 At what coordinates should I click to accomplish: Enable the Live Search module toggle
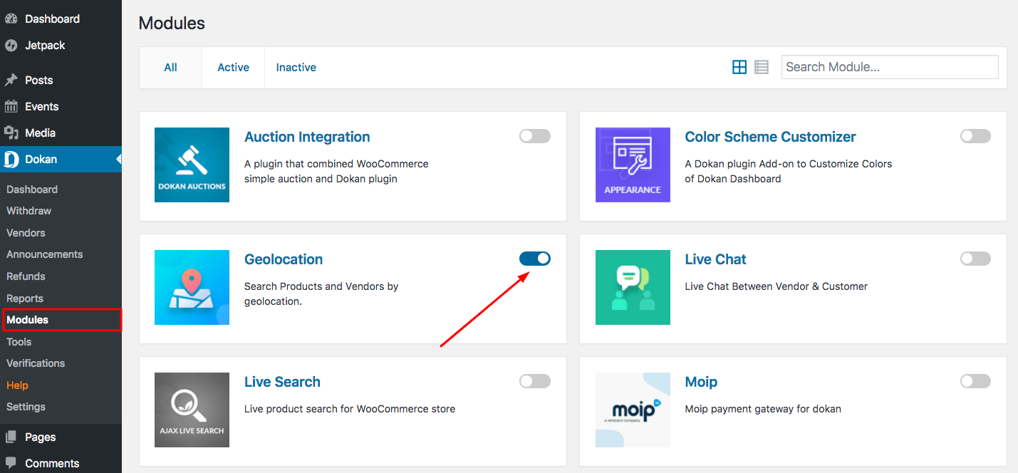[x=535, y=381]
